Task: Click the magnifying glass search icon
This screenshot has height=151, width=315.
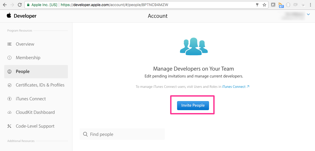Action: tap(85, 134)
